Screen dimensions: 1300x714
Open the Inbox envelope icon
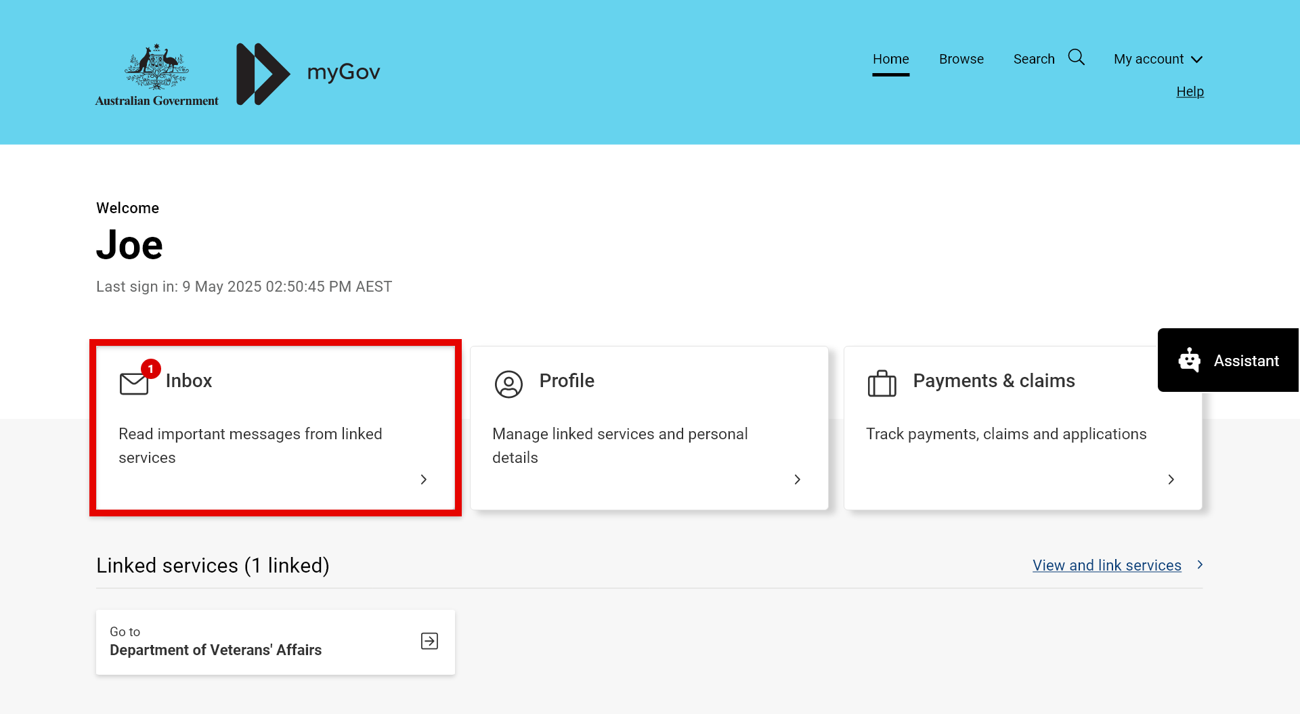tap(134, 382)
